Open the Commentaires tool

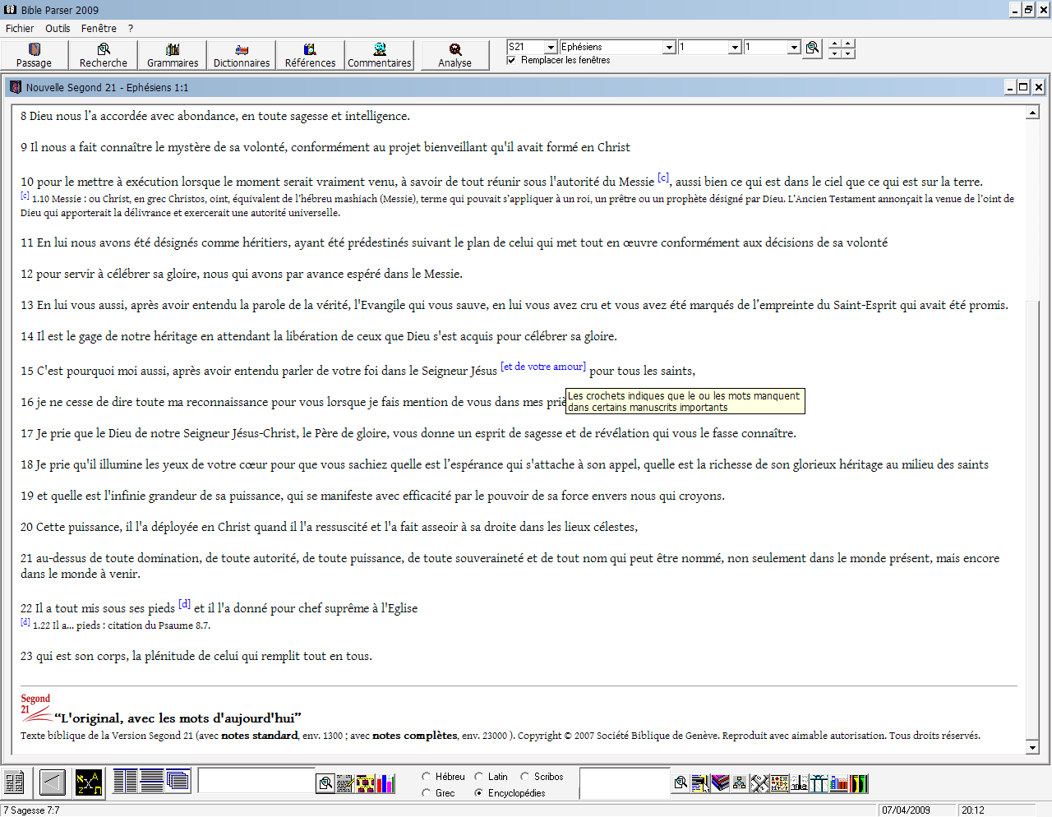(x=380, y=55)
